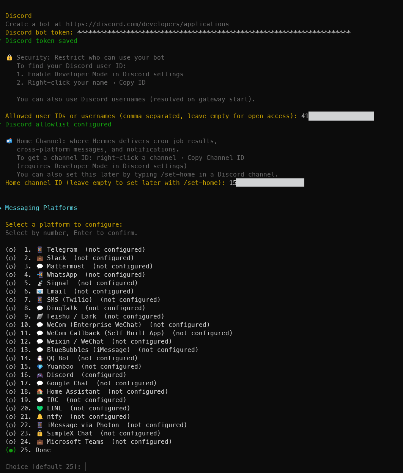Click the WhatsApp phone icon
Viewport: 403px width, 473px height.
coord(39,275)
